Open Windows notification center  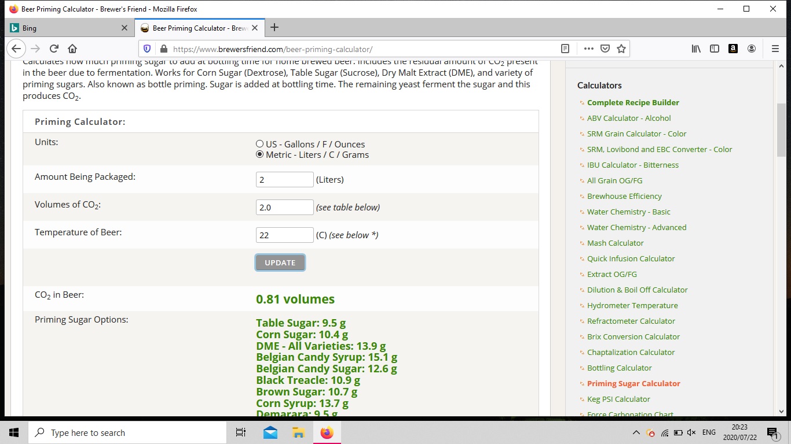[772, 432]
